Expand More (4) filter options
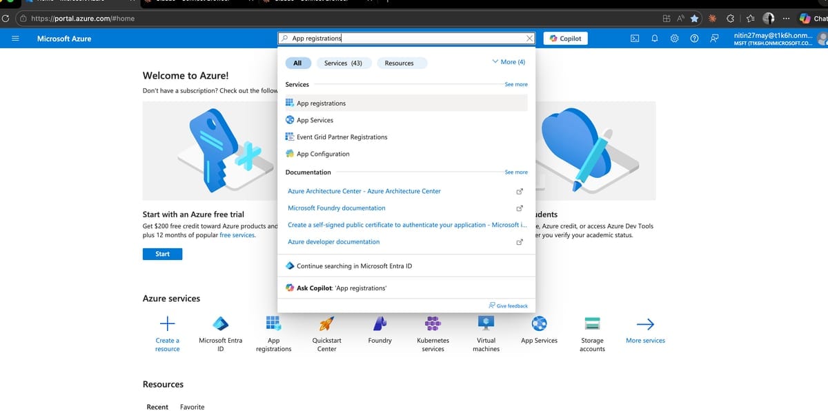The width and height of the screenshot is (828, 411). (x=509, y=62)
